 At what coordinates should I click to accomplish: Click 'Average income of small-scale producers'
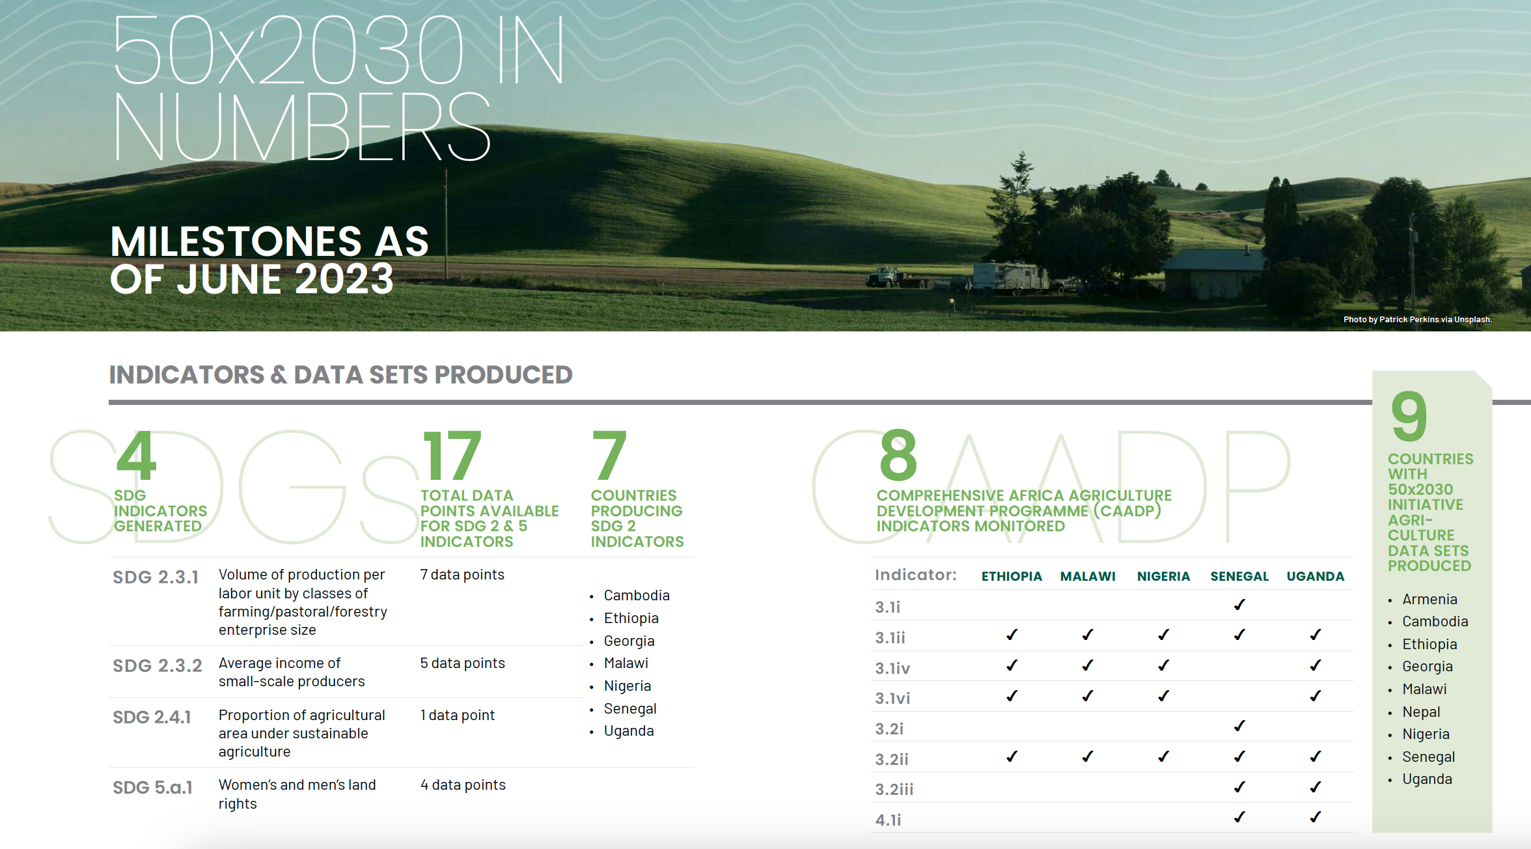click(x=292, y=672)
